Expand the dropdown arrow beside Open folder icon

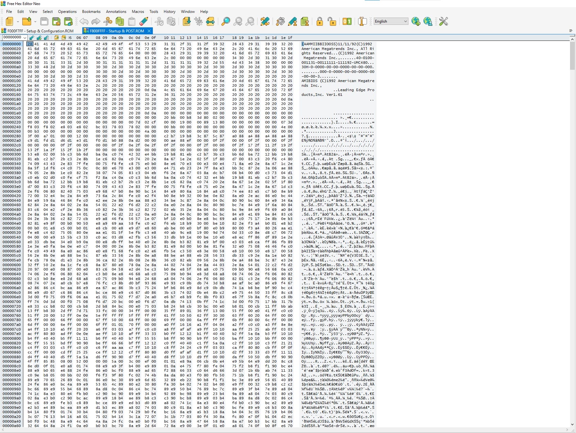click(35, 21)
